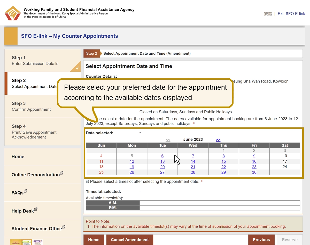Go to next month in calendar
Viewport: 310px width, 245px height.
[x=218, y=140]
